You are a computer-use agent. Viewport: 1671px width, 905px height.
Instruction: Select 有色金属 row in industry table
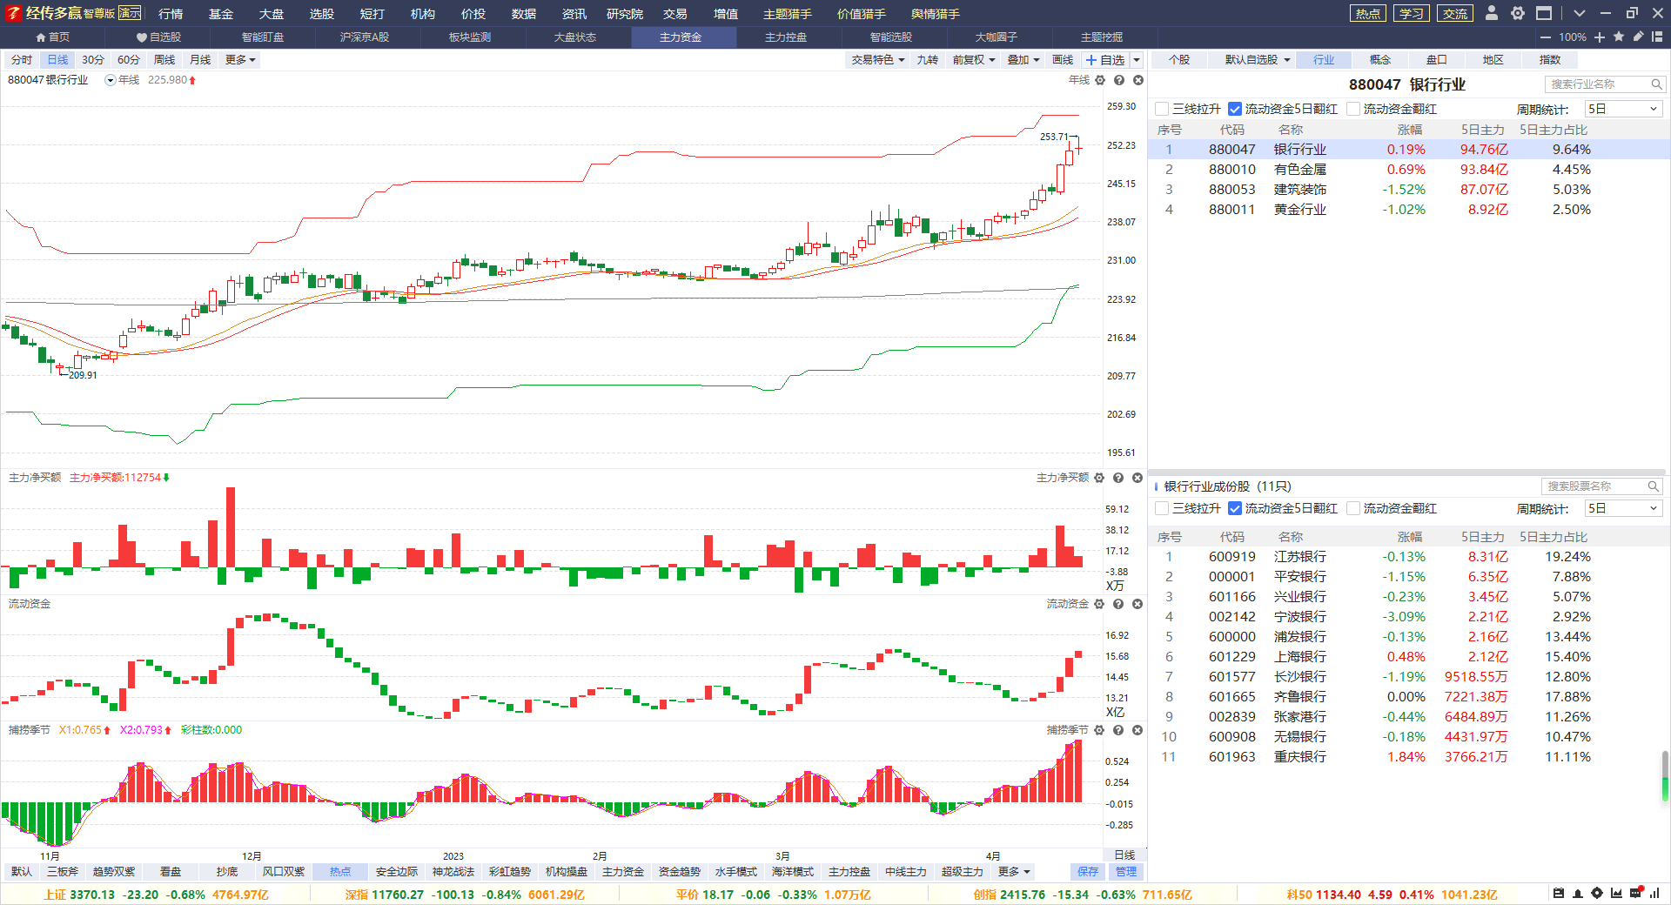[1408, 170]
